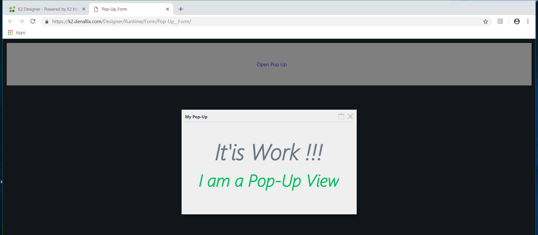This screenshot has height=235, width=538.
Task: Open the browser profile account menu
Action: coord(517,21)
